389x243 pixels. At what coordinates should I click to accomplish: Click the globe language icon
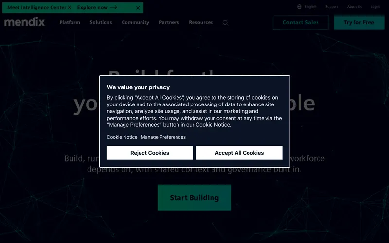point(300,7)
